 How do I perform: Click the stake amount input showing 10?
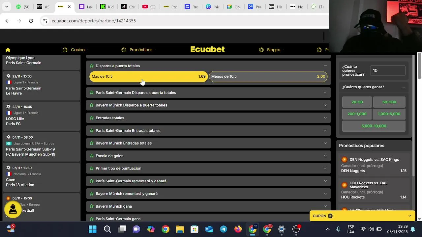(x=388, y=70)
